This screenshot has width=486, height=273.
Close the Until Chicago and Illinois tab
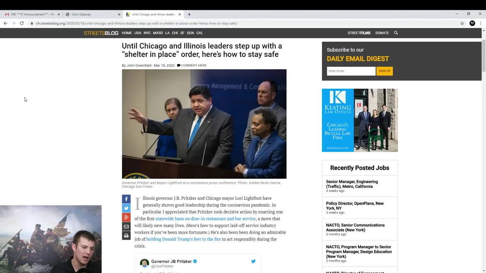180,14
